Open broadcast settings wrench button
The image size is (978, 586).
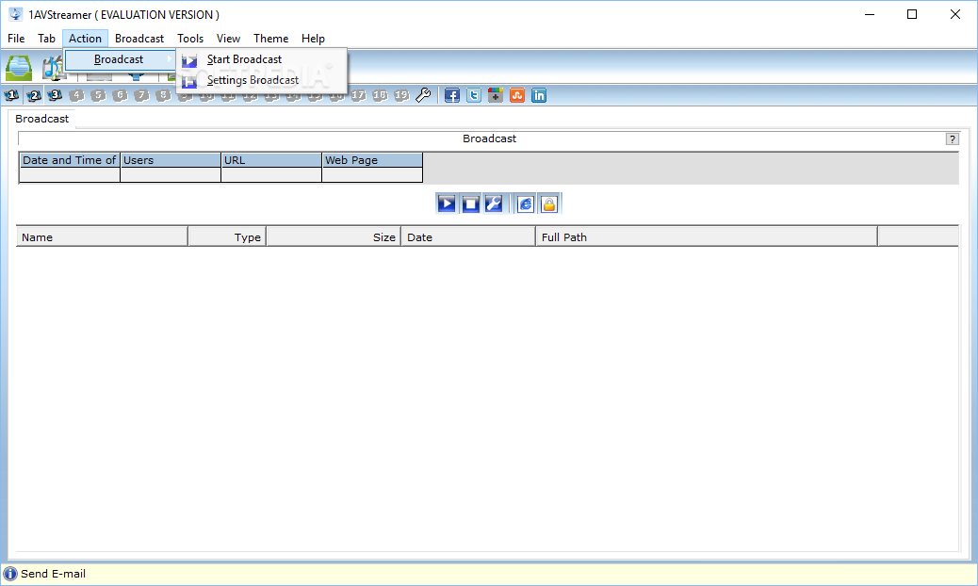coord(494,203)
